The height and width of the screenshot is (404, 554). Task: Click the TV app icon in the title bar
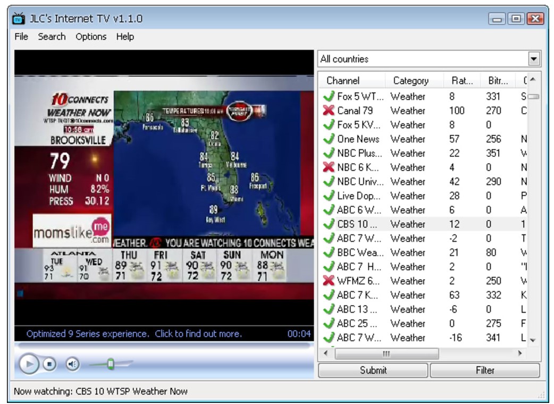(19, 19)
